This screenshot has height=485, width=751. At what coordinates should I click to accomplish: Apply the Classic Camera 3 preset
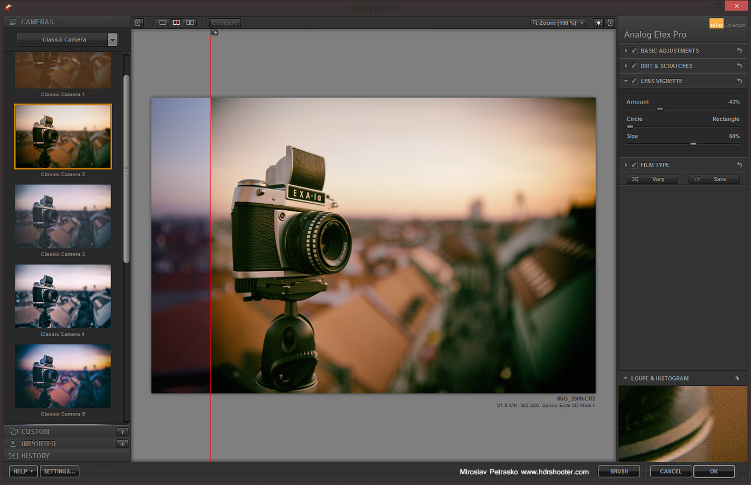pos(63,216)
